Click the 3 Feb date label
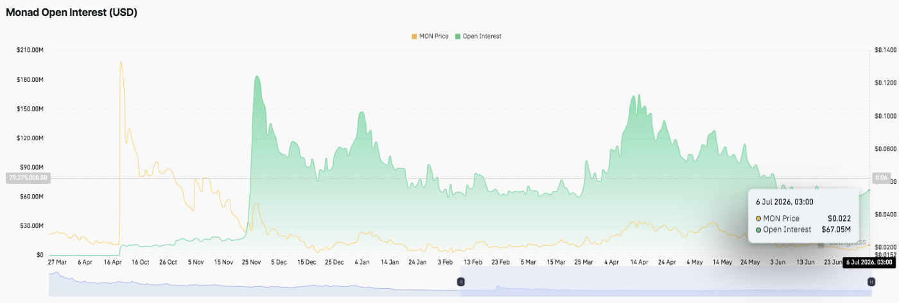 pyautogui.click(x=445, y=262)
